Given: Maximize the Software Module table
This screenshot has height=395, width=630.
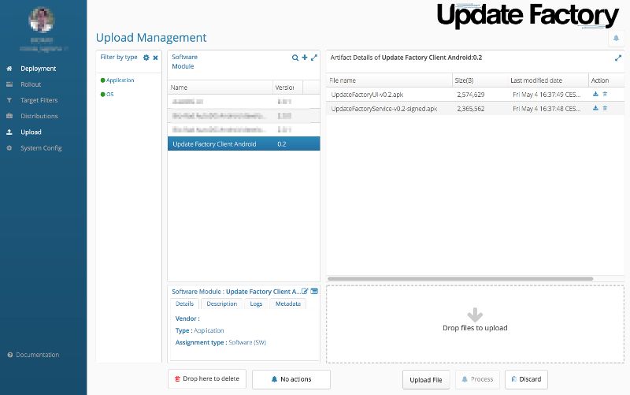Looking at the screenshot, I should 313,58.
